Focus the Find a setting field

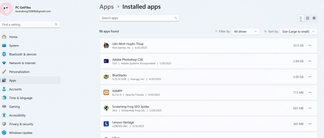(x=30, y=24)
